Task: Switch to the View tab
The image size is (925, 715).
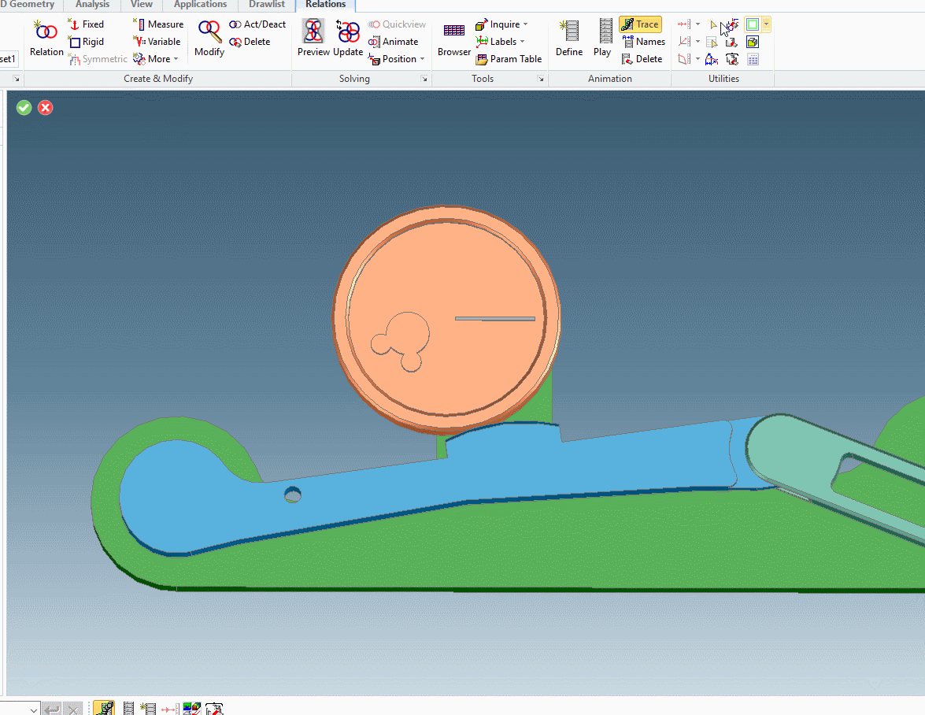Action: click(x=142, y=5)
